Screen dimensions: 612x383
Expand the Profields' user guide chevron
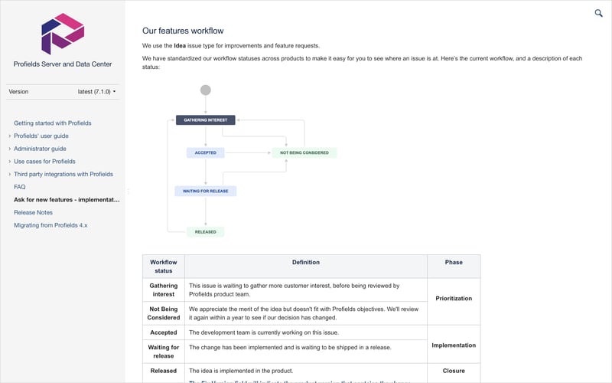[10, 136]
